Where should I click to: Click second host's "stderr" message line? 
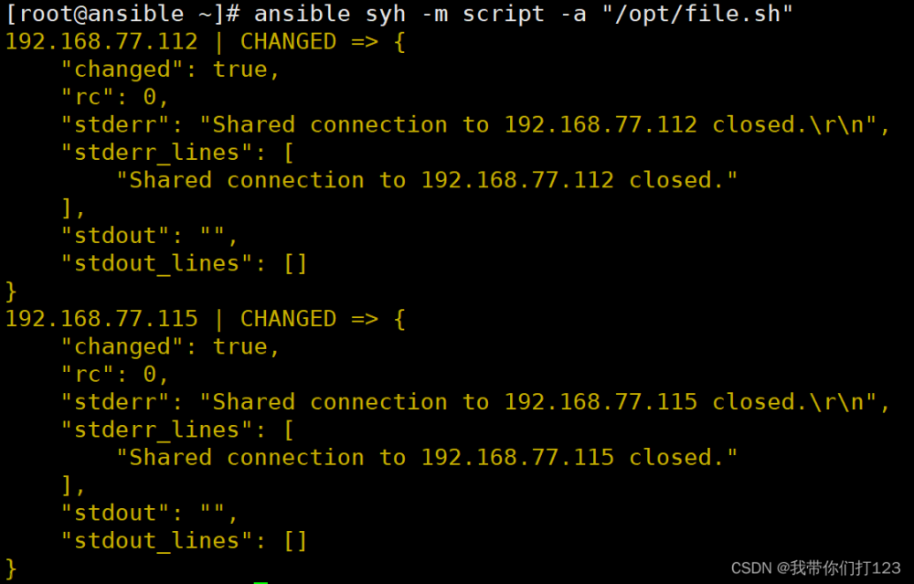pos(475,402)
